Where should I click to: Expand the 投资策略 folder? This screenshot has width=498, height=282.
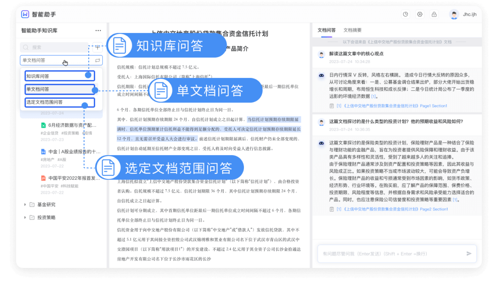pyautogui.click(x=25, y=218)
